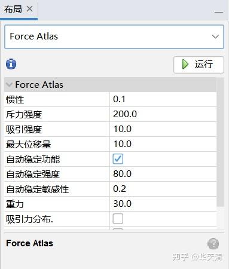Edit the 惯性 value field 0.1
Viewport: 229px width, 269px height.
[x=163, y=99]
